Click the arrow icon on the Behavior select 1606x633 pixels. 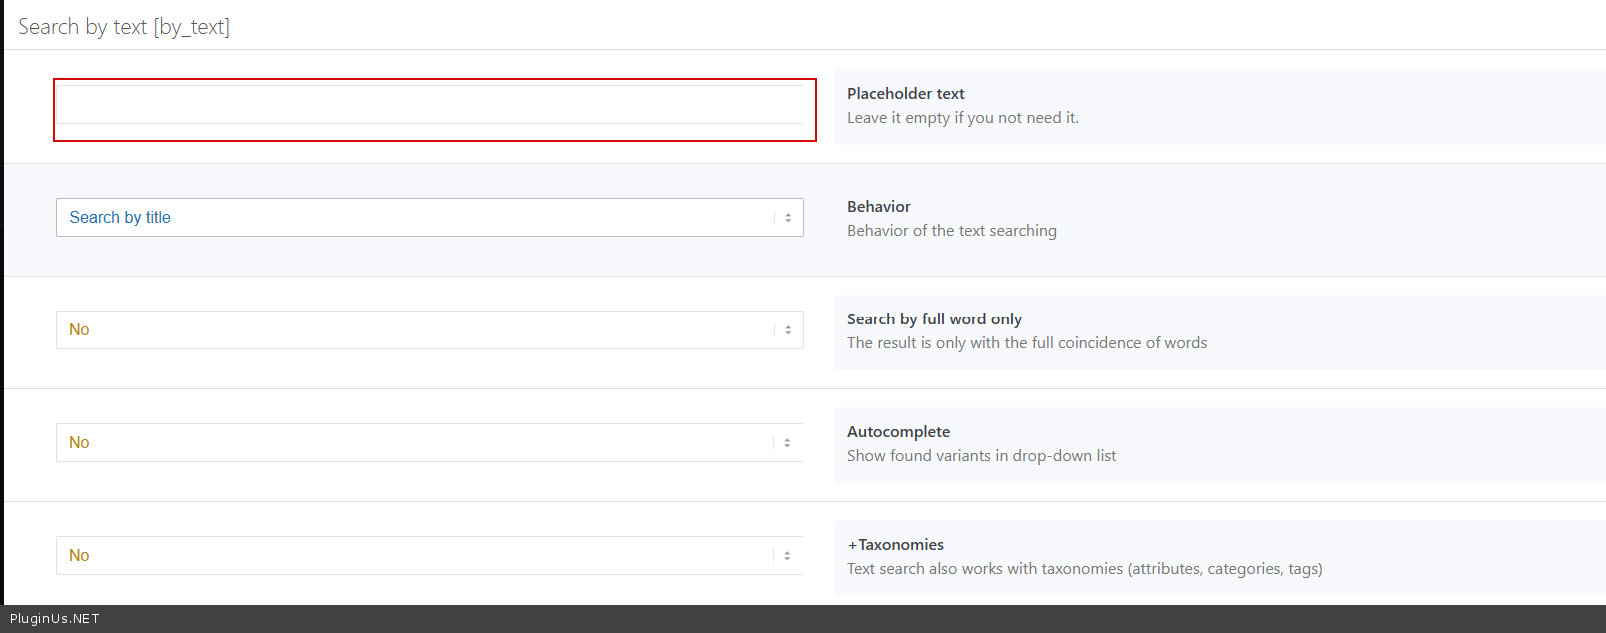click(x=788, y=218)
